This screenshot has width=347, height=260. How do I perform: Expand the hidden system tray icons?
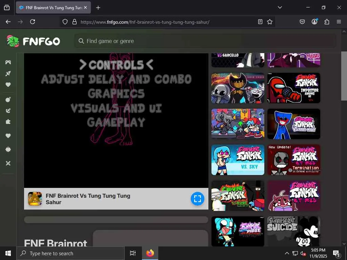point(287,253)
